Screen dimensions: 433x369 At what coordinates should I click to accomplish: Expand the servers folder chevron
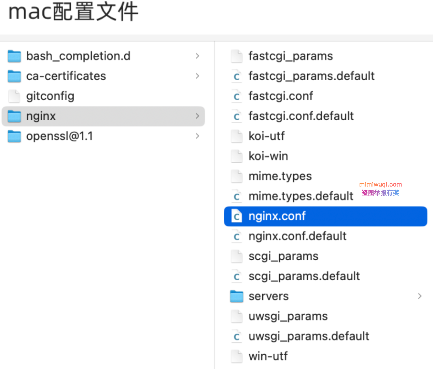pyautogui.click(x=420, y=297)
